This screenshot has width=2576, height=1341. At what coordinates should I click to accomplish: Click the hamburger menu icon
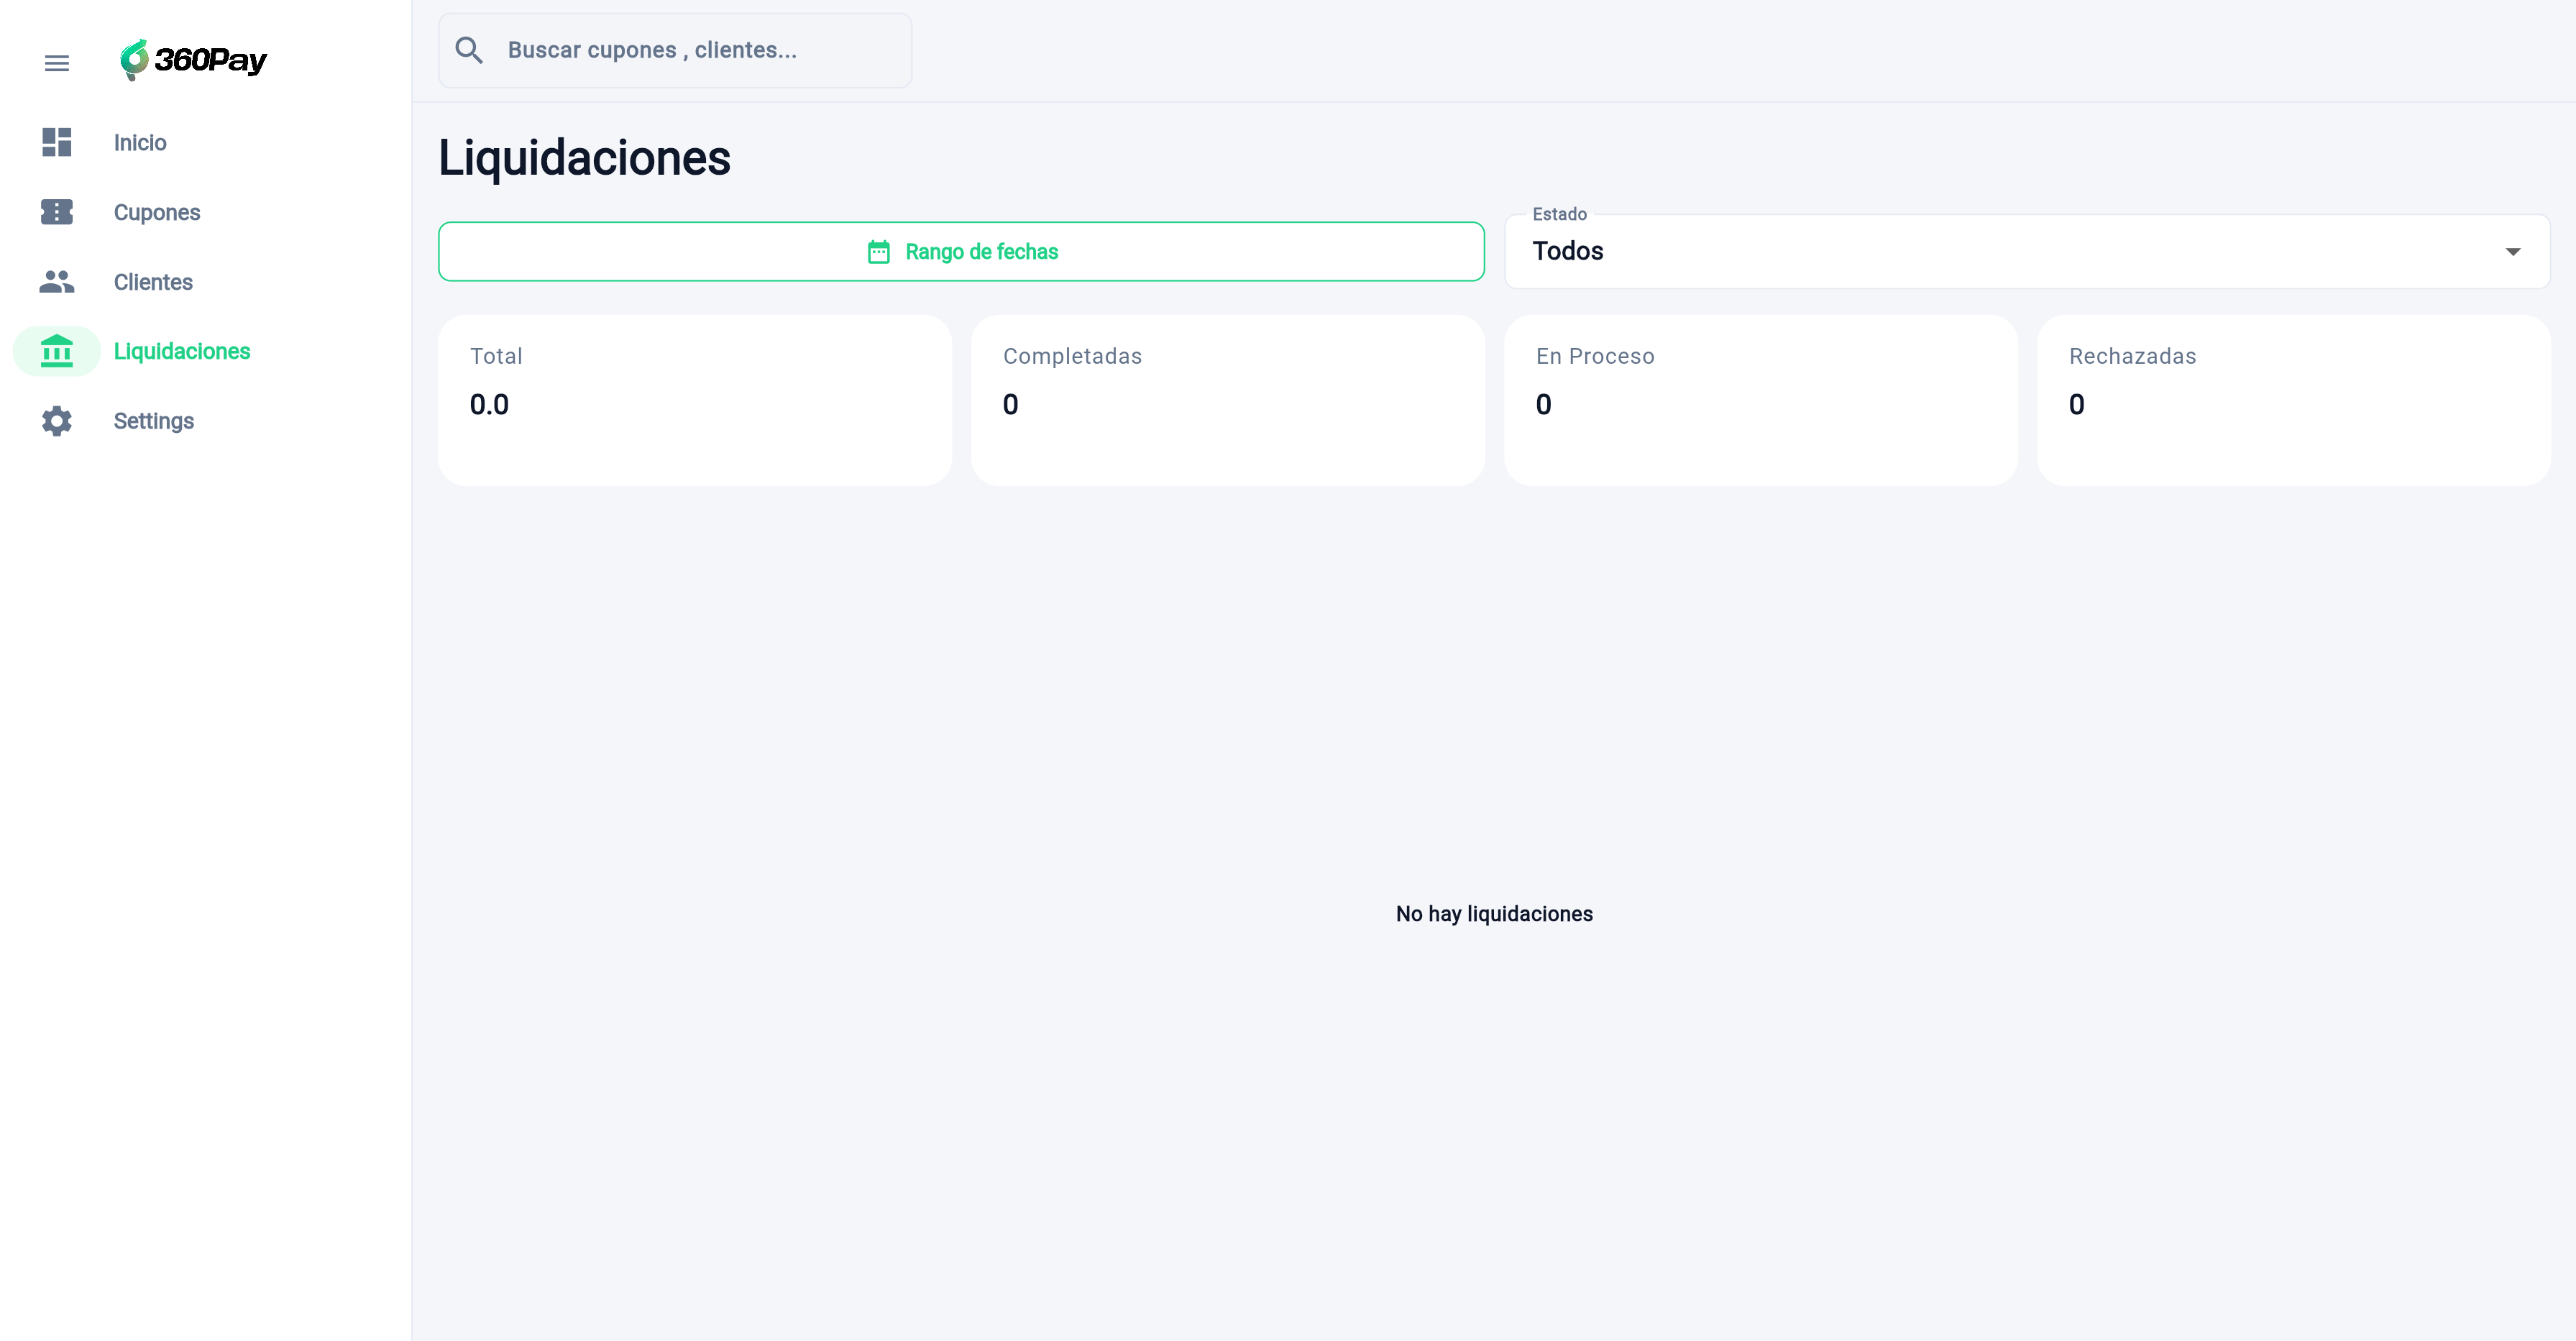click(x=57, y=63)
